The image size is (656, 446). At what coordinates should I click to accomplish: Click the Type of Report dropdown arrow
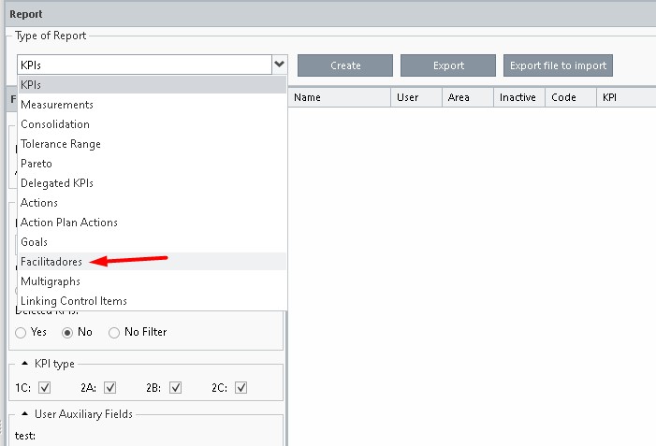pos(279,65)
